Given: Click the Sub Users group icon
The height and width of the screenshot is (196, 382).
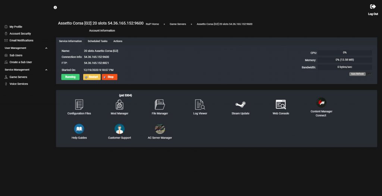Looking at the screenshot, I should tap(6, 55).
